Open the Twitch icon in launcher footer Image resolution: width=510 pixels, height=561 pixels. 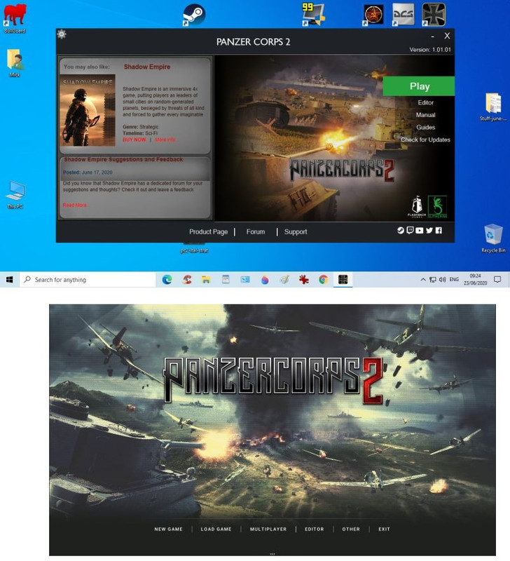[x=411, y=231]
